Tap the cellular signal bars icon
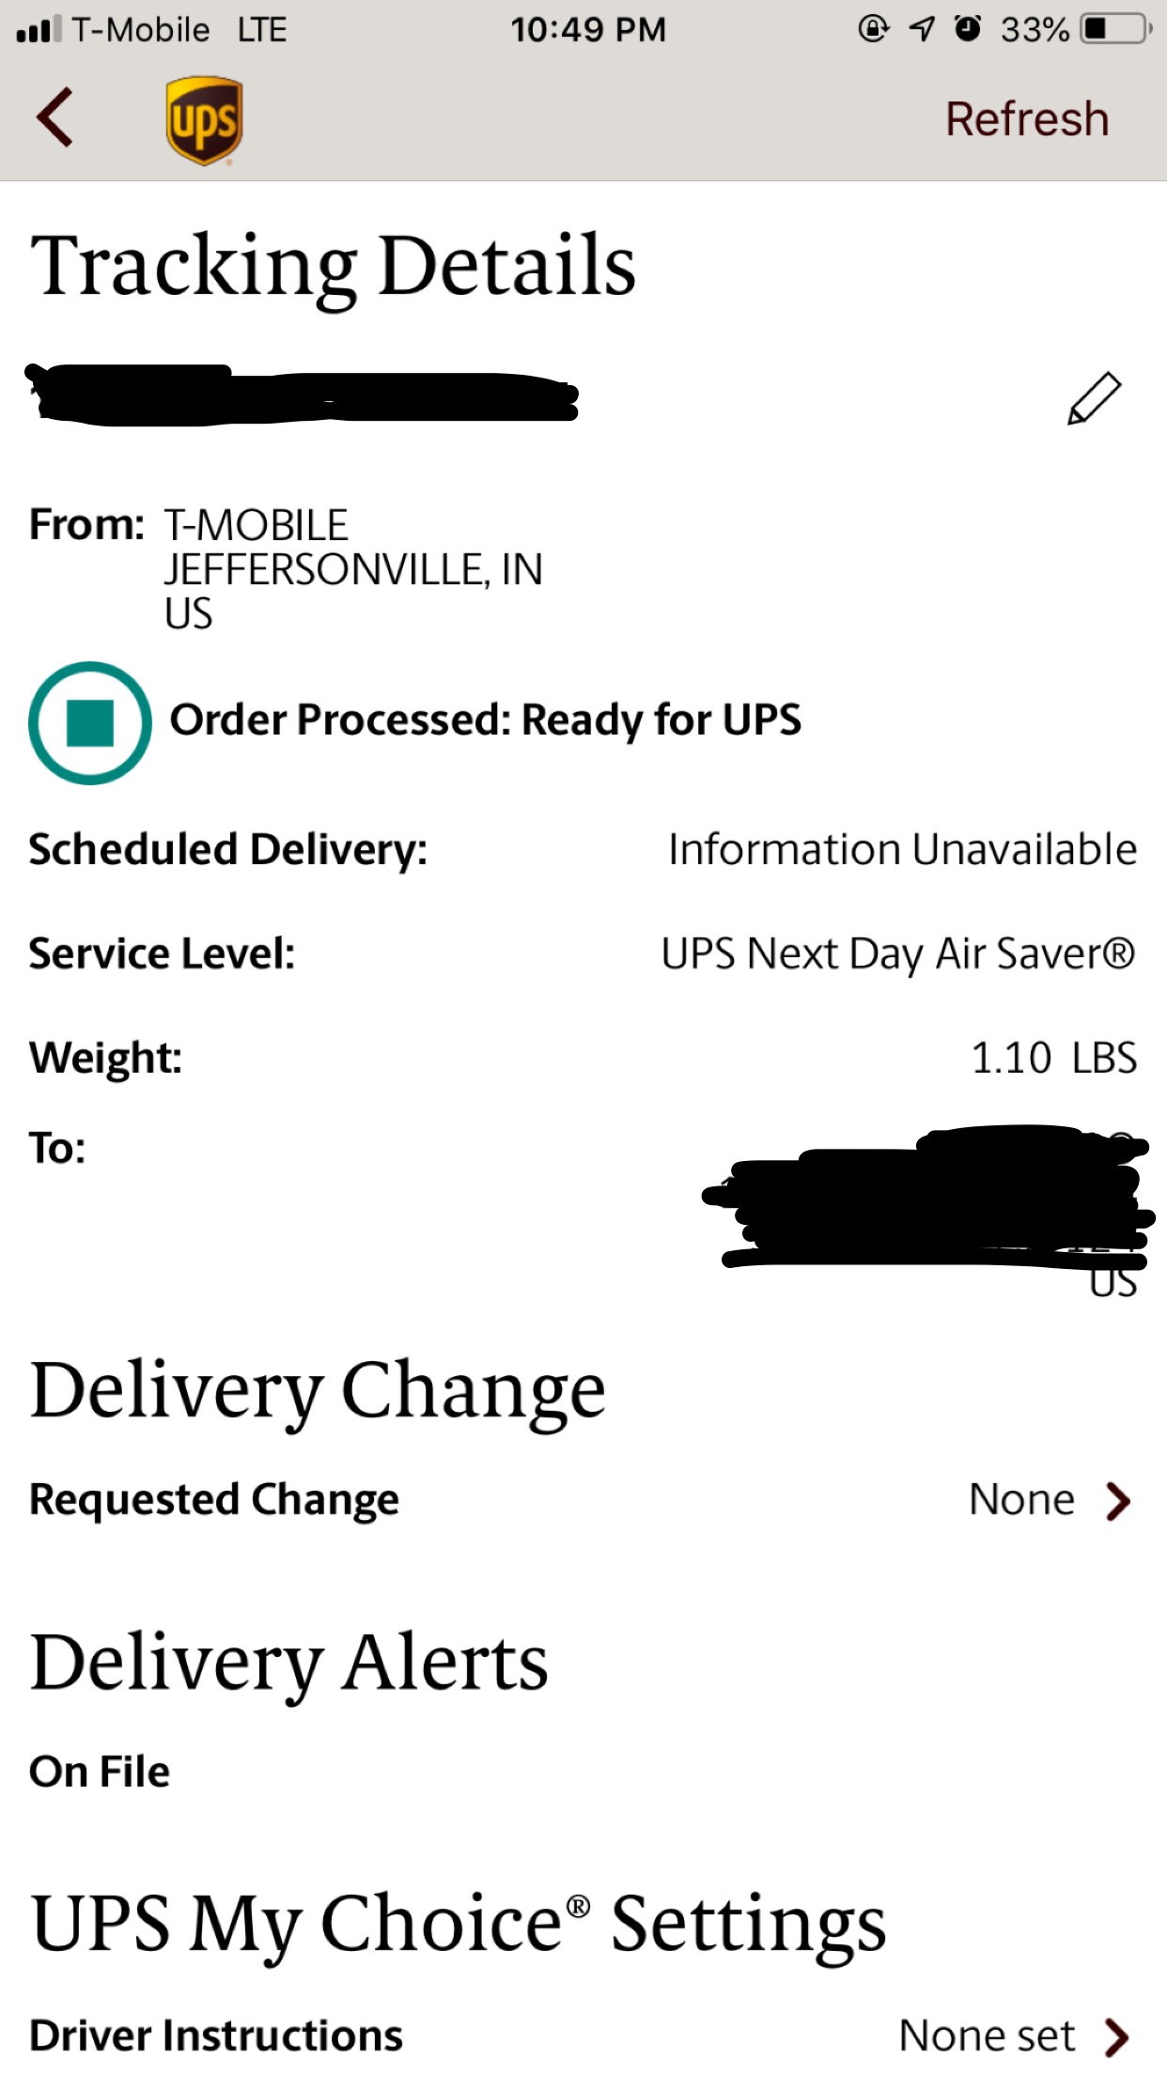 tap(39, 29)
